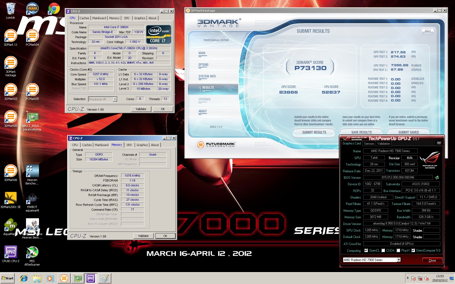Open ABOUT in 3DMark Vantage sidebar

[x=203, y=111]
